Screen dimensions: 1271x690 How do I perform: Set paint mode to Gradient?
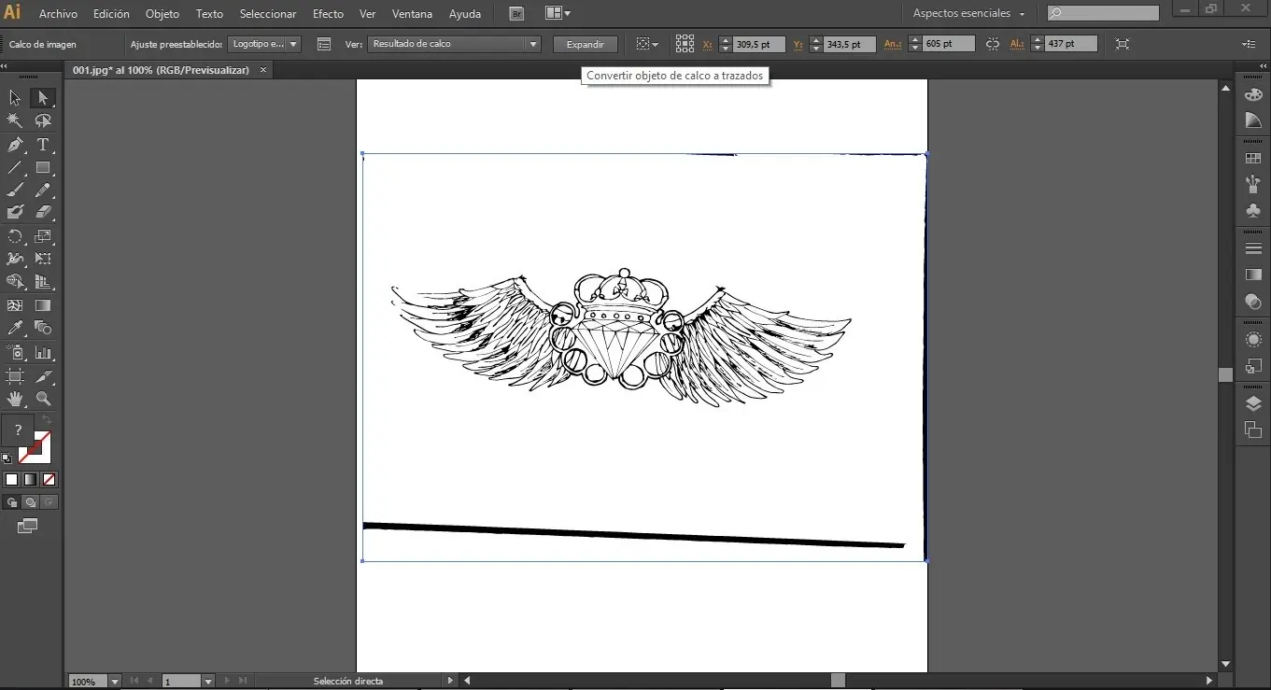(x=30, y=479)
